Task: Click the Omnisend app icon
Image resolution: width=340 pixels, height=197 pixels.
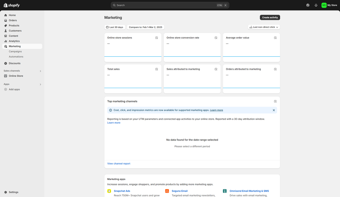Action: 225,191
